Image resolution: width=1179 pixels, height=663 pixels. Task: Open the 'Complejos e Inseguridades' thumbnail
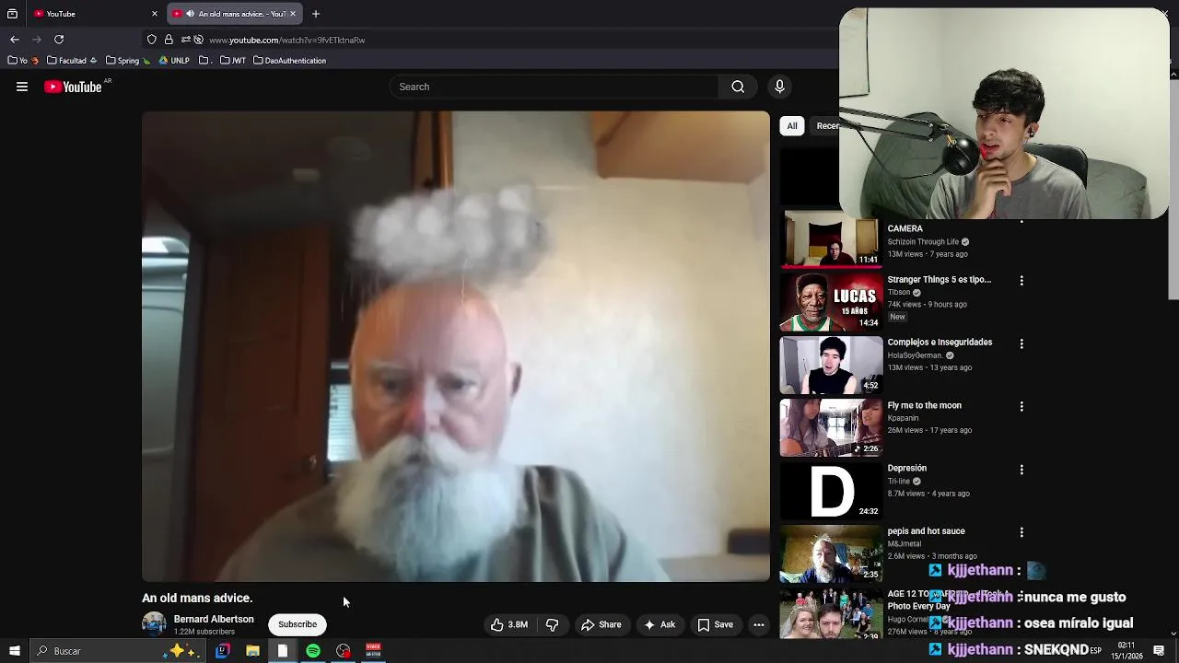[x=831, y=365]
